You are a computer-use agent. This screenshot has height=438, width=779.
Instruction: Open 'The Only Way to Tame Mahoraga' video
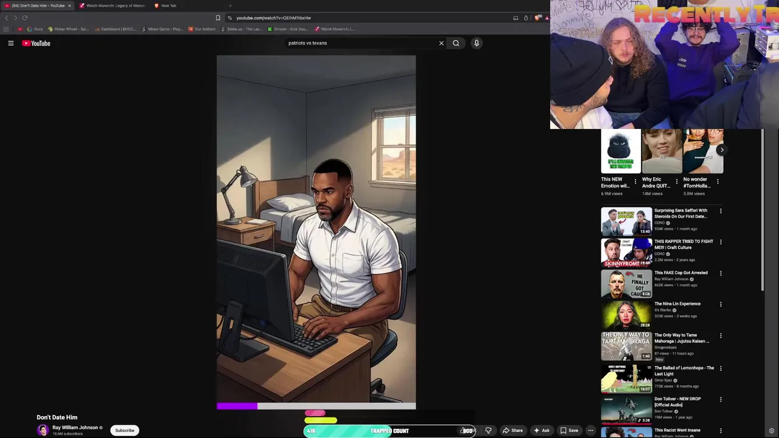626,346
